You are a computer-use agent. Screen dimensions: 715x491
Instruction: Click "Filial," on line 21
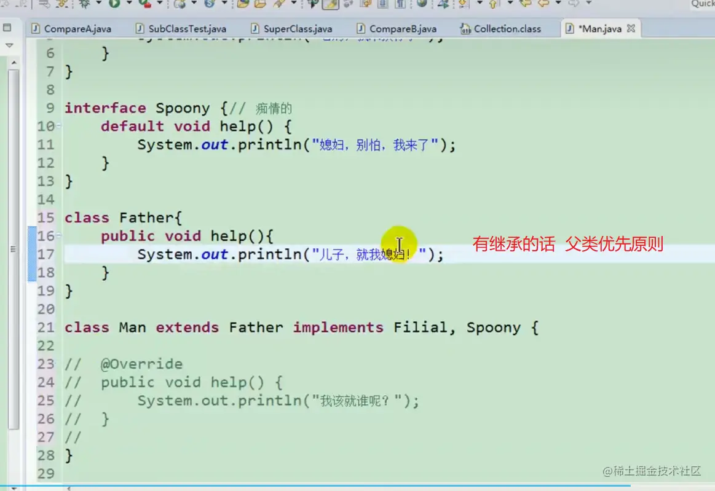425,328
